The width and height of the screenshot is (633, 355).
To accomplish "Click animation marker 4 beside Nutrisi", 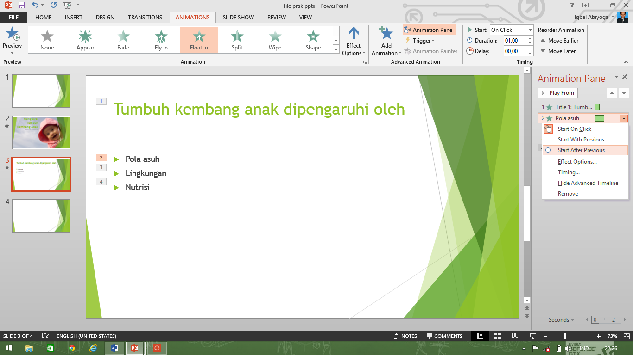I will point(101,182).
